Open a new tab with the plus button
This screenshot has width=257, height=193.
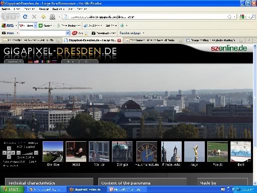[249, 40]
